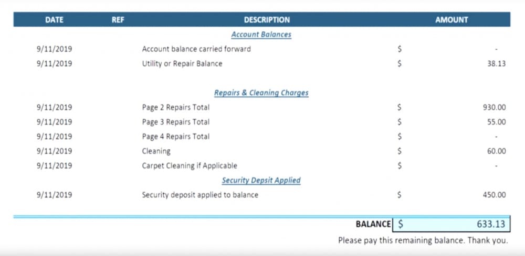Click the 450.00 security deposit amount
Image resolution: width=525 pixels, height=256 pixels.
[x=494, y=195]
